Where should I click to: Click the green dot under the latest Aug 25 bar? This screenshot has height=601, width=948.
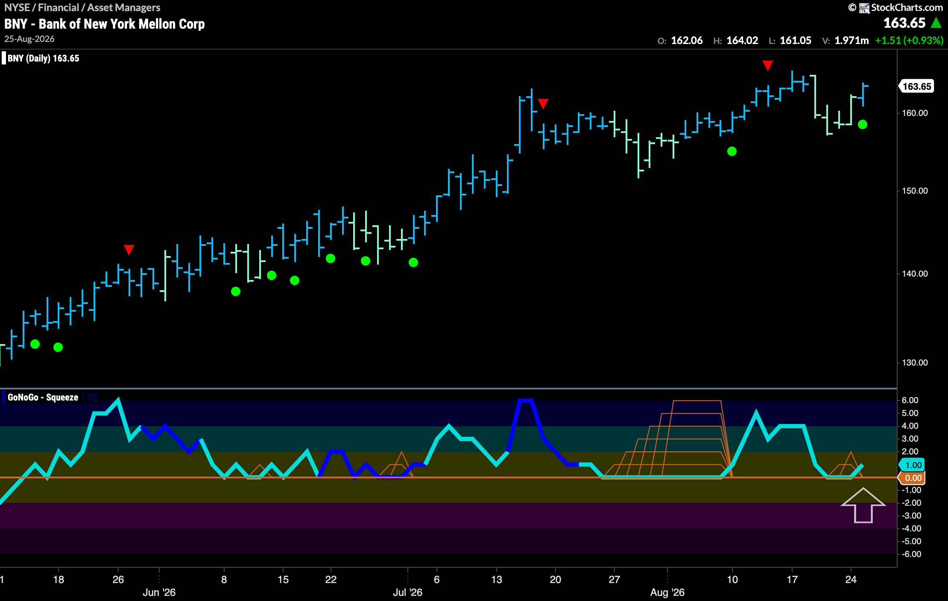tap(863, 124)
